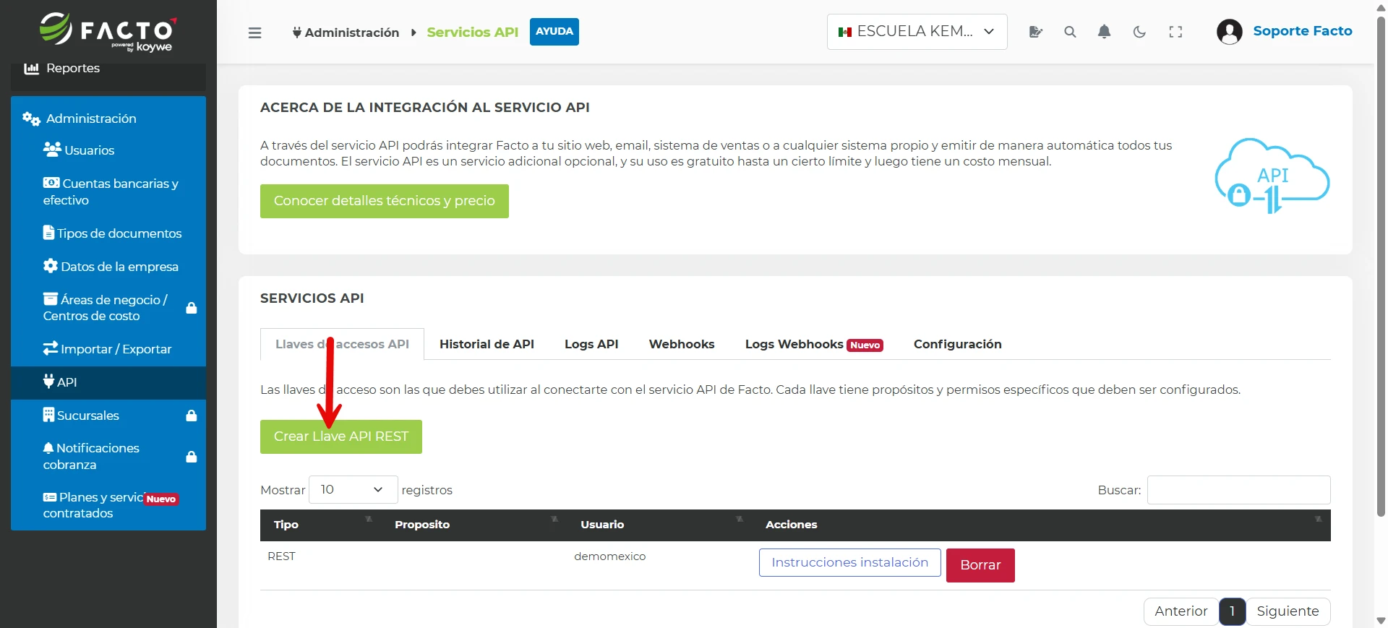This screenshot has width=1388, height=628.
Task: Select the API sidebar item
Action: tap(108, 382)
